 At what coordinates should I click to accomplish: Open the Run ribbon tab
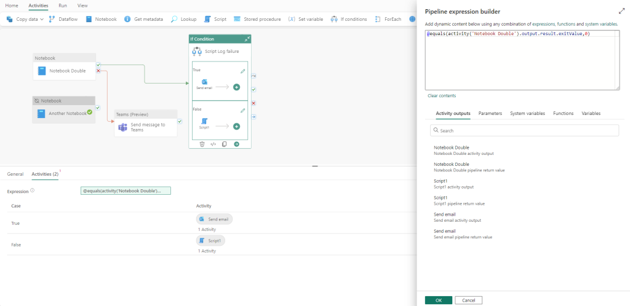pos(63,6)
